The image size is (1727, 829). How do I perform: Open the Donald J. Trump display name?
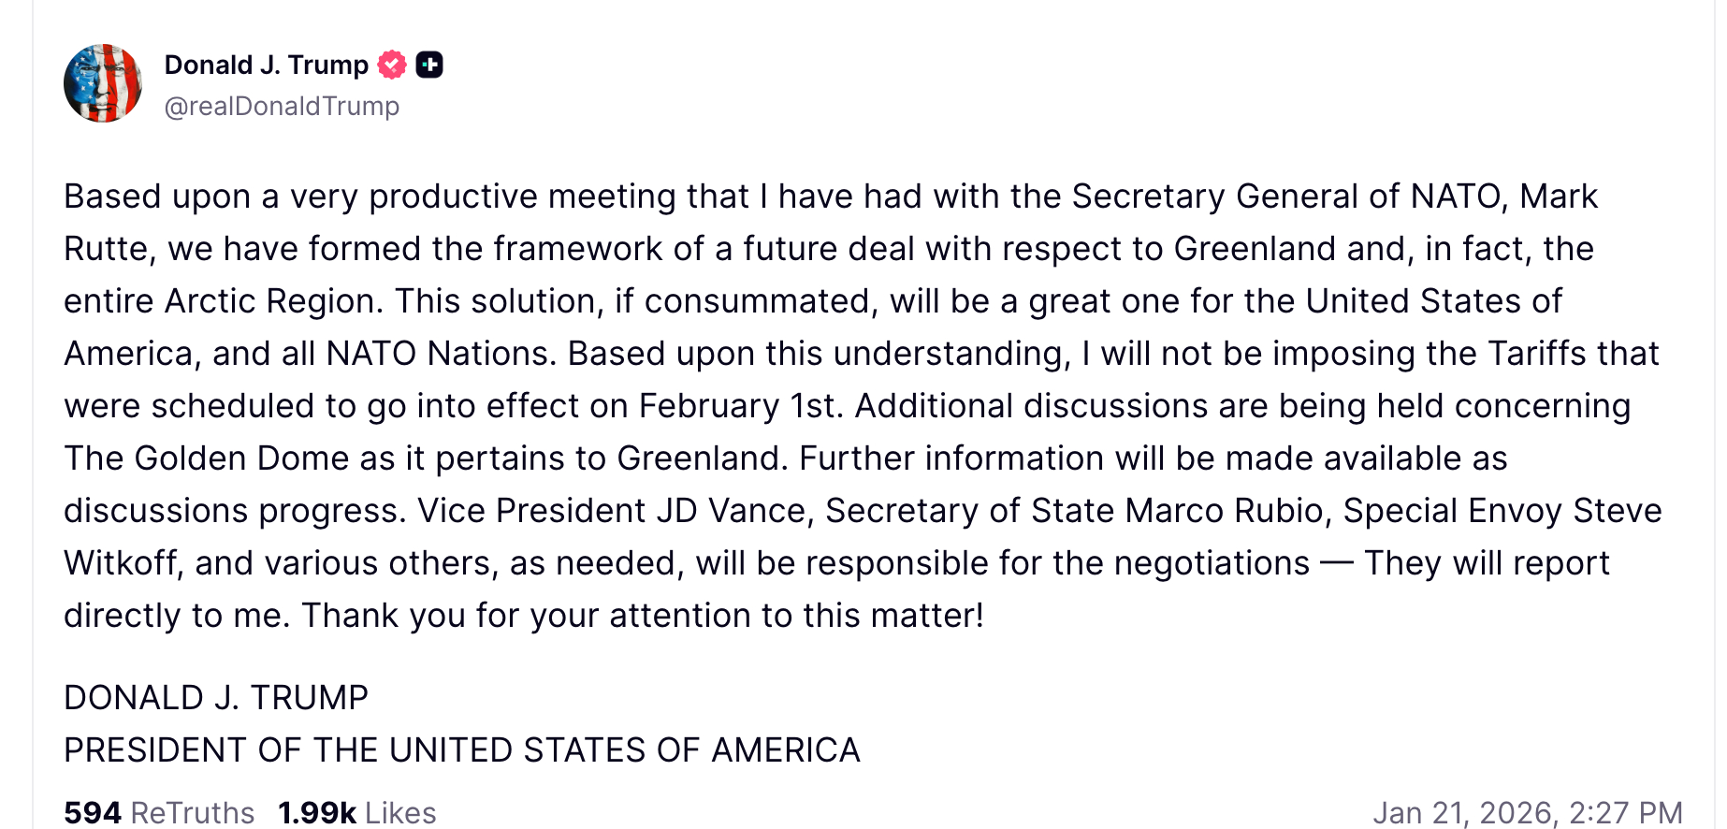tap(267, 65)
